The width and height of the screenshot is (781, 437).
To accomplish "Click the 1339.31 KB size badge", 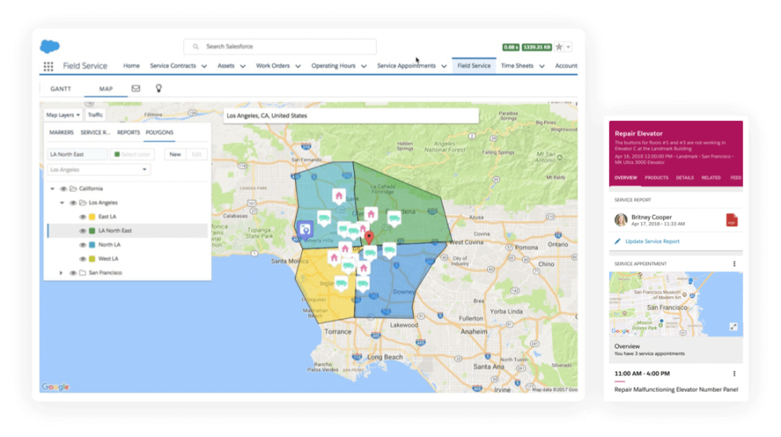I will tap(536, 47).
